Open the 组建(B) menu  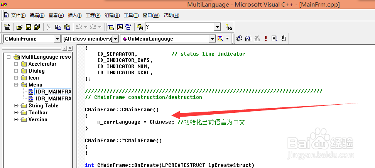tap(112, 15)
